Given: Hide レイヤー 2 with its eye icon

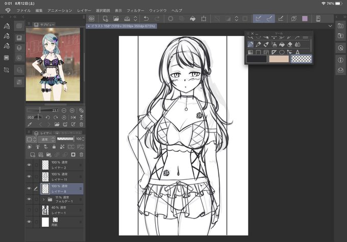Looking at the screenshot, I should click(x=29, y=165).
